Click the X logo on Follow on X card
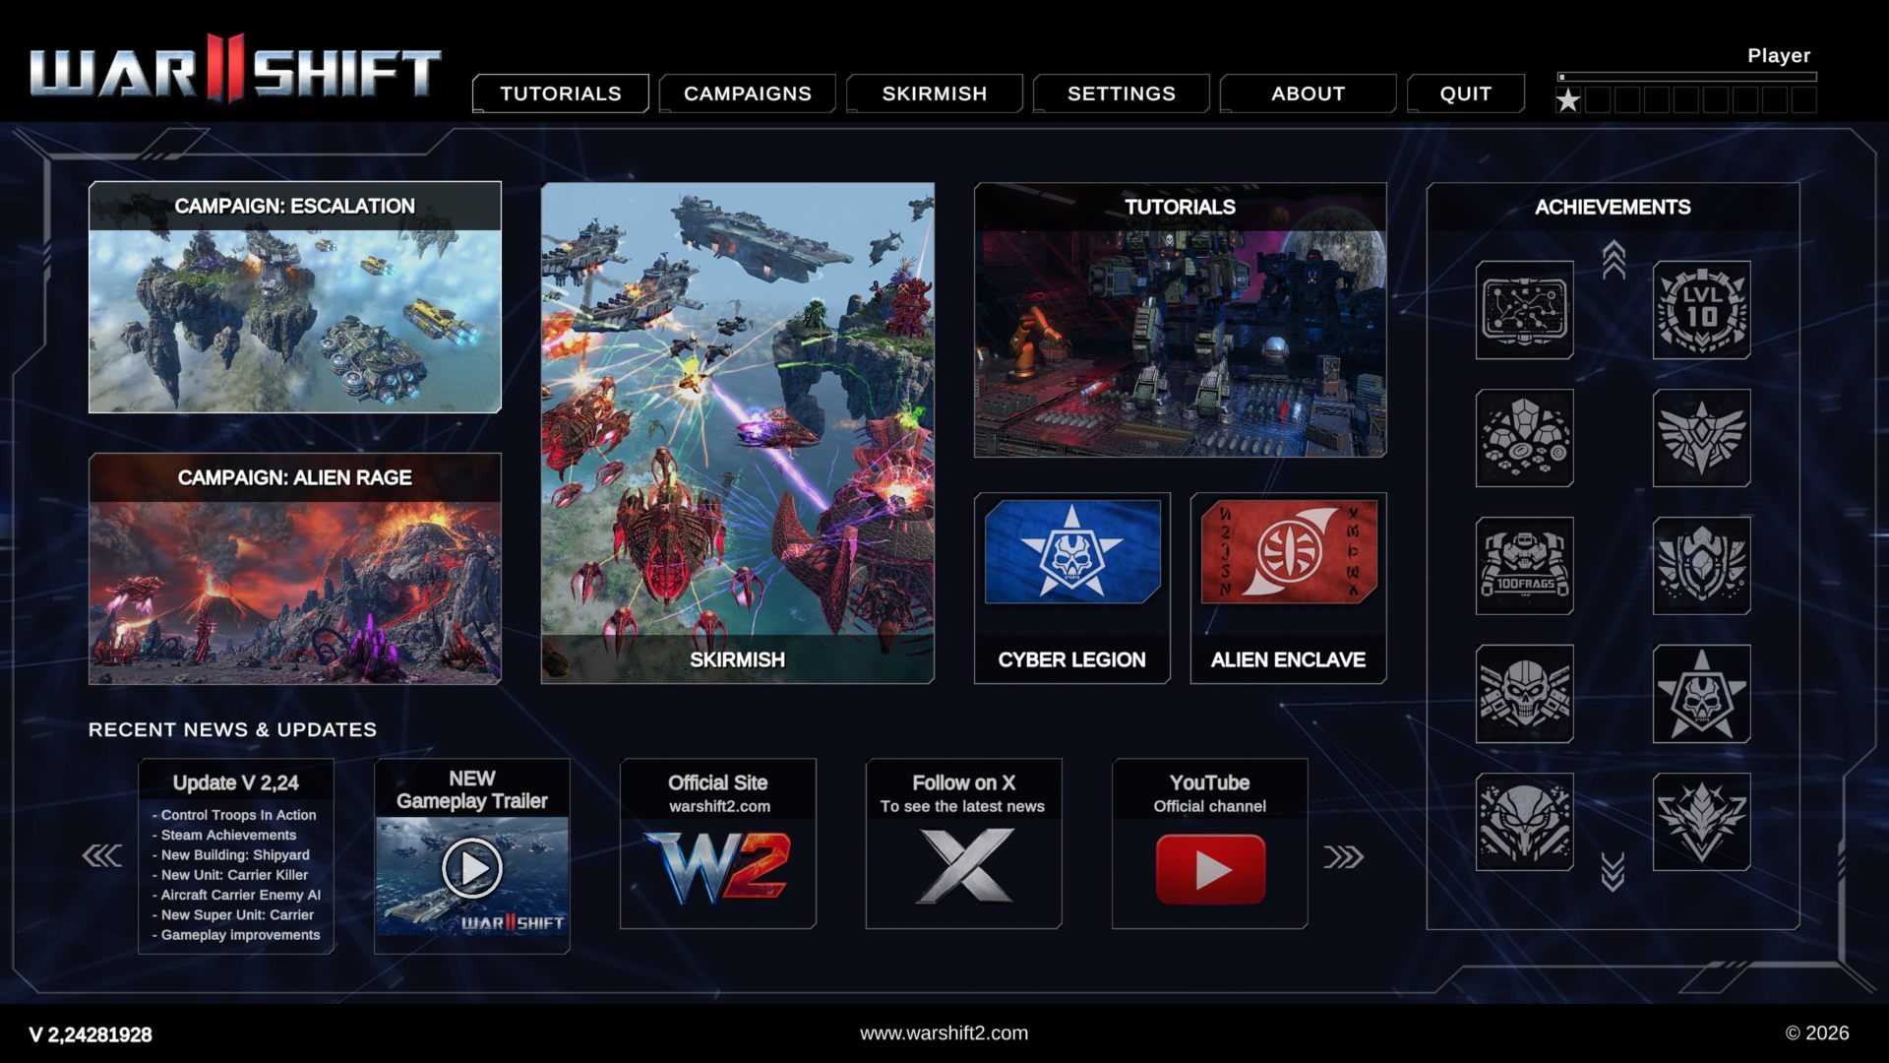The height and width of the screenshot is (1063, 1889). click(x=964, y=866)
